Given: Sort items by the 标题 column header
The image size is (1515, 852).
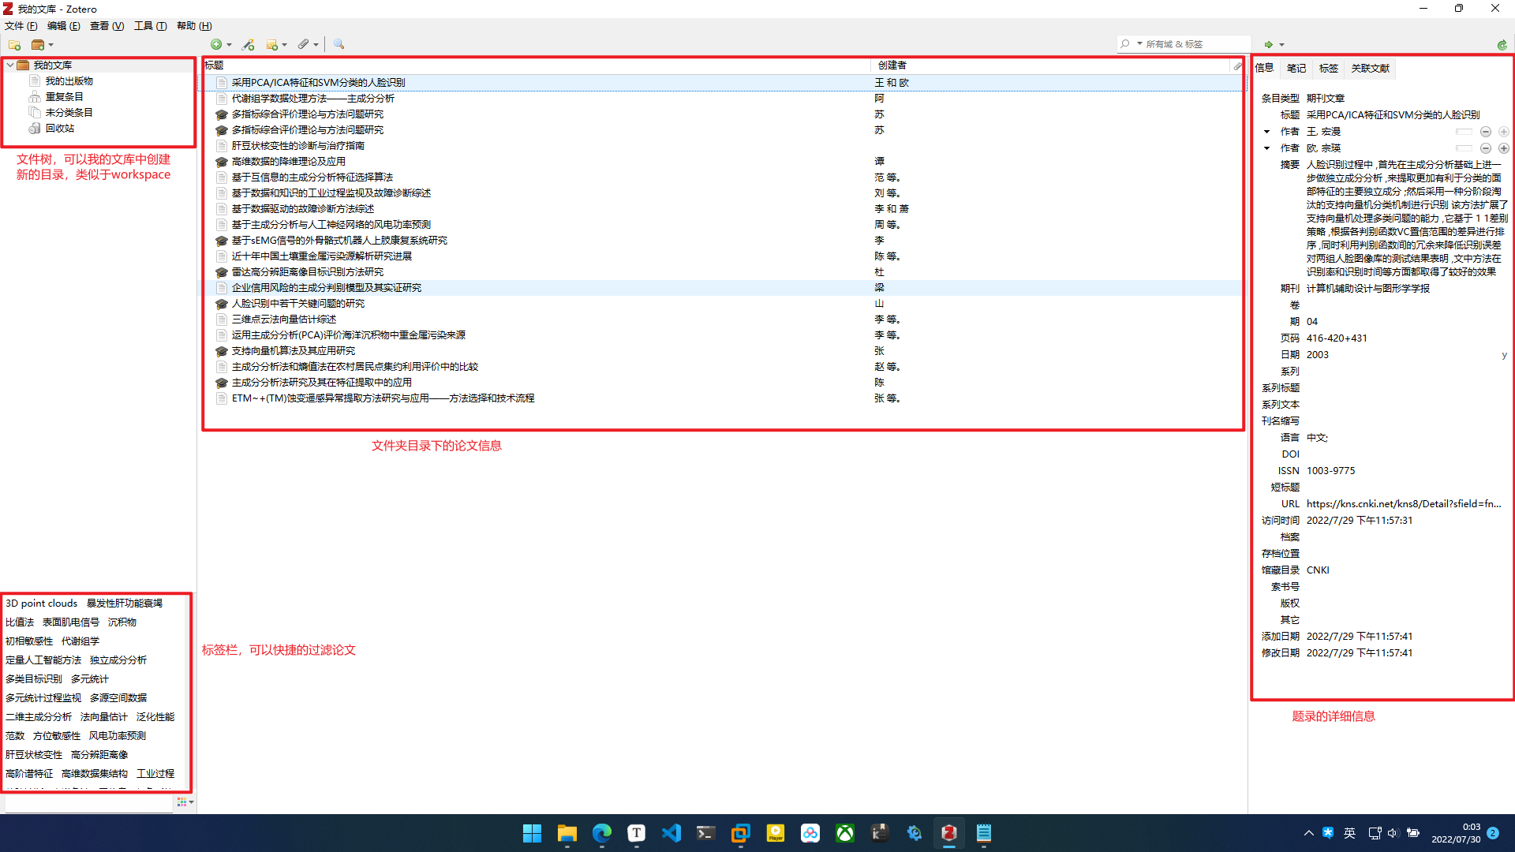Looking at the screenshot, I should (x=537, y=65).
